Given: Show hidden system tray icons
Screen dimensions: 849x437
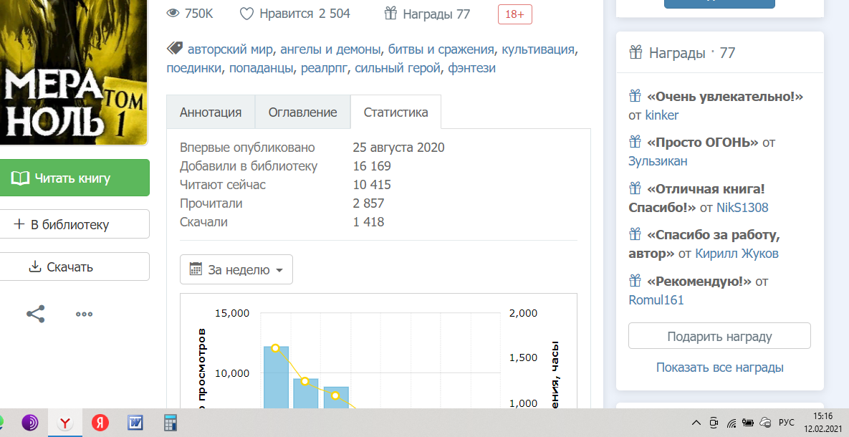Looking at the screenshot, I should coord(696,422).
